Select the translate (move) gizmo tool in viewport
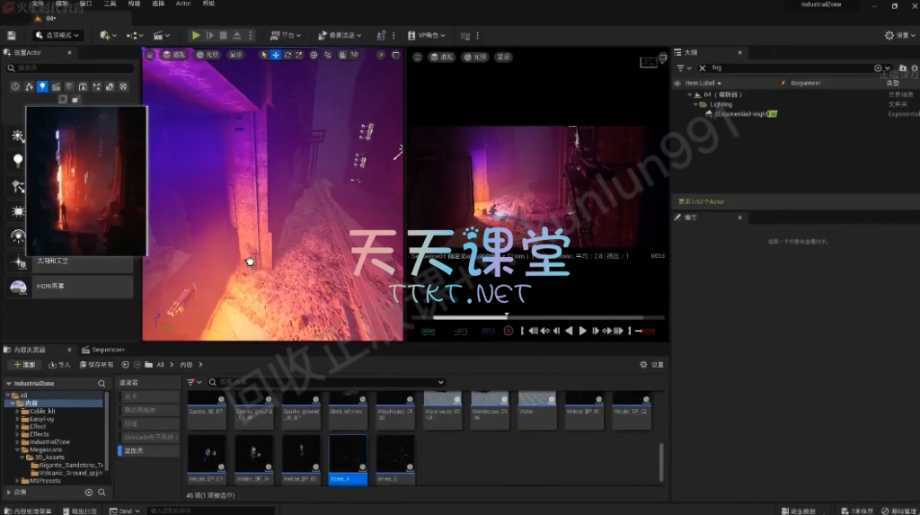 (275, 55)
